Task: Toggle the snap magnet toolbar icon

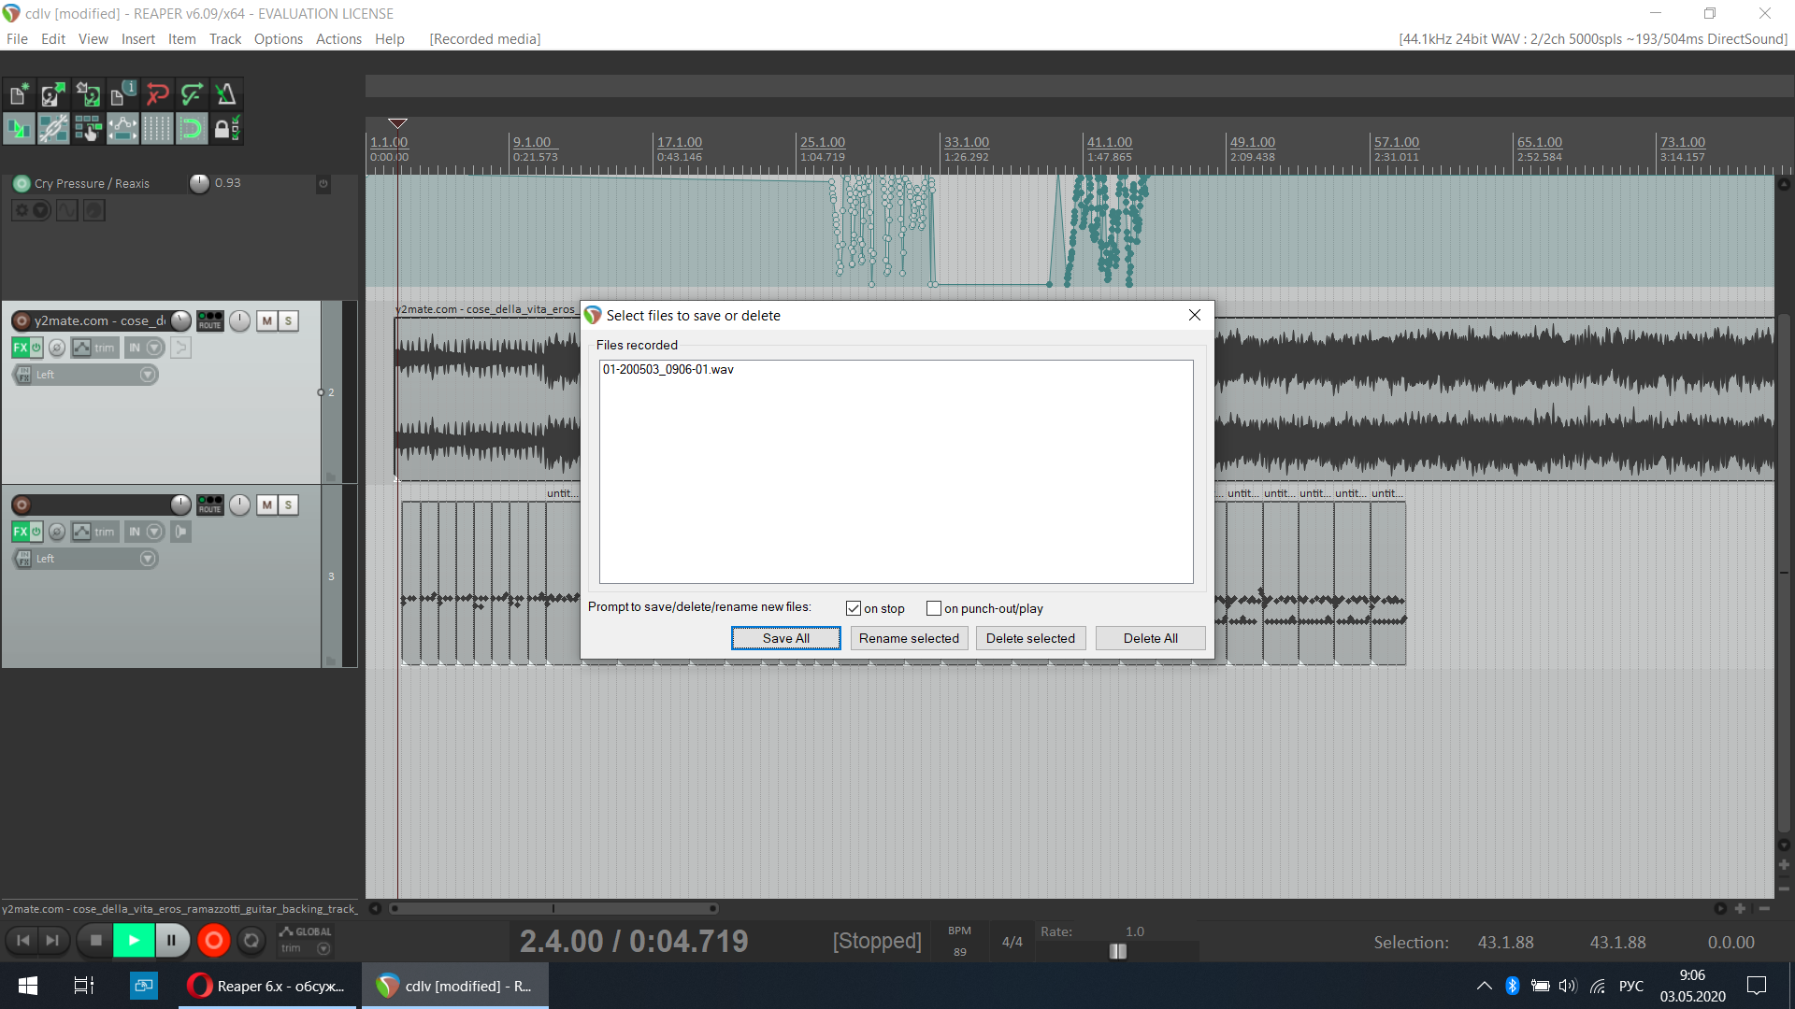Action: pyautogui.click(x=192, y=129)
